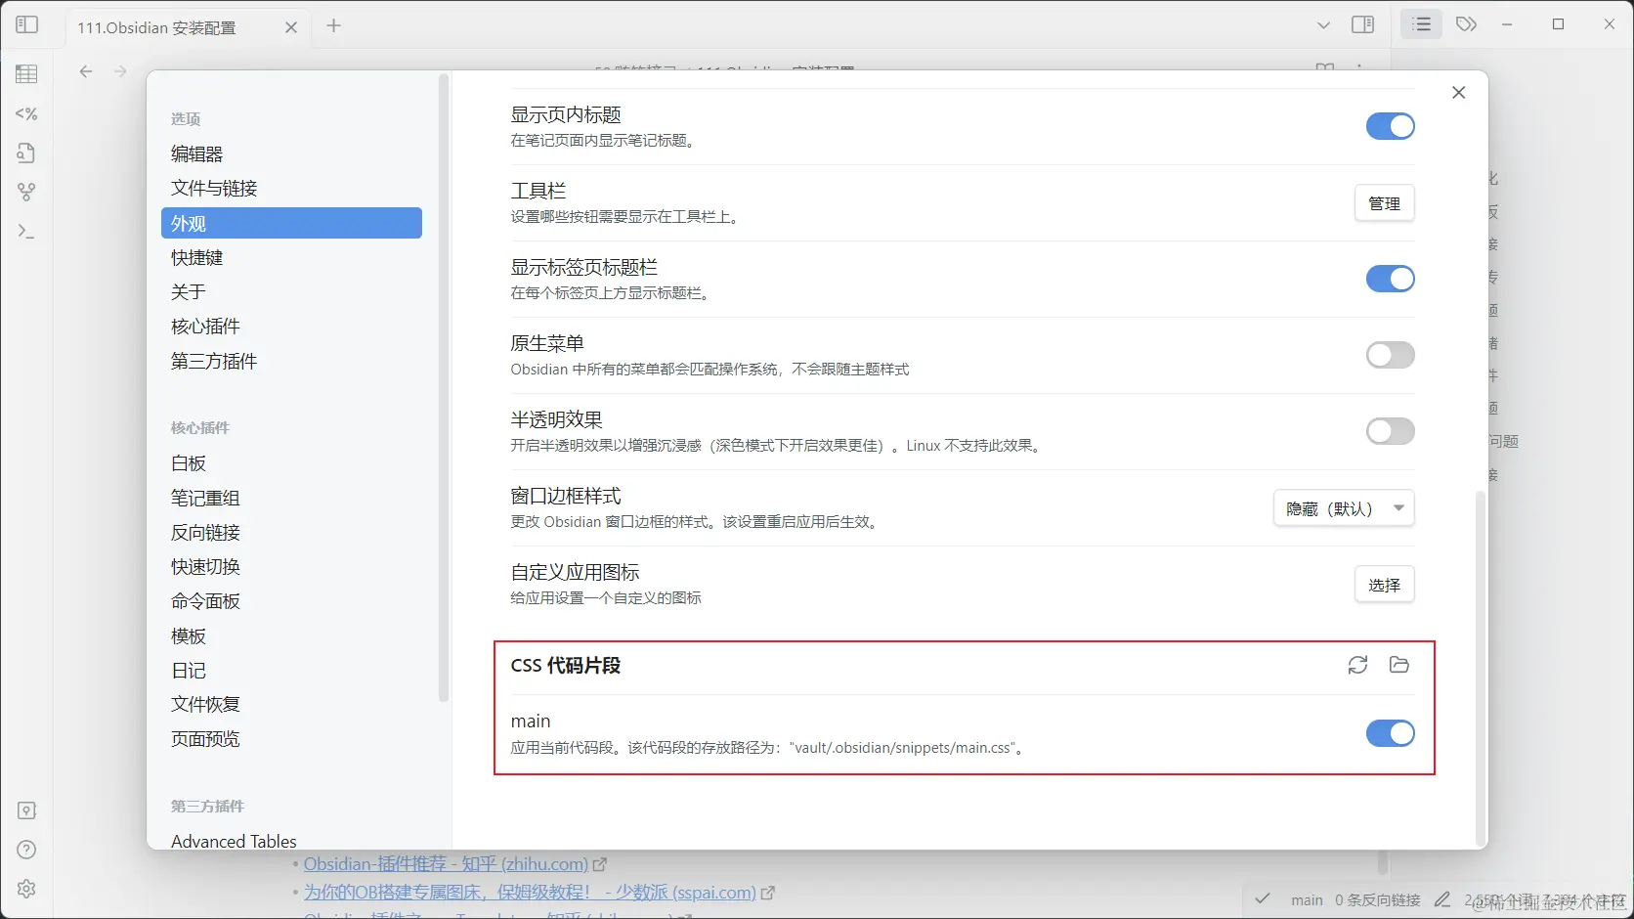The image size is (1634, 919).
Task: Close the settings dialog
Action: (x=1458, y=92)
